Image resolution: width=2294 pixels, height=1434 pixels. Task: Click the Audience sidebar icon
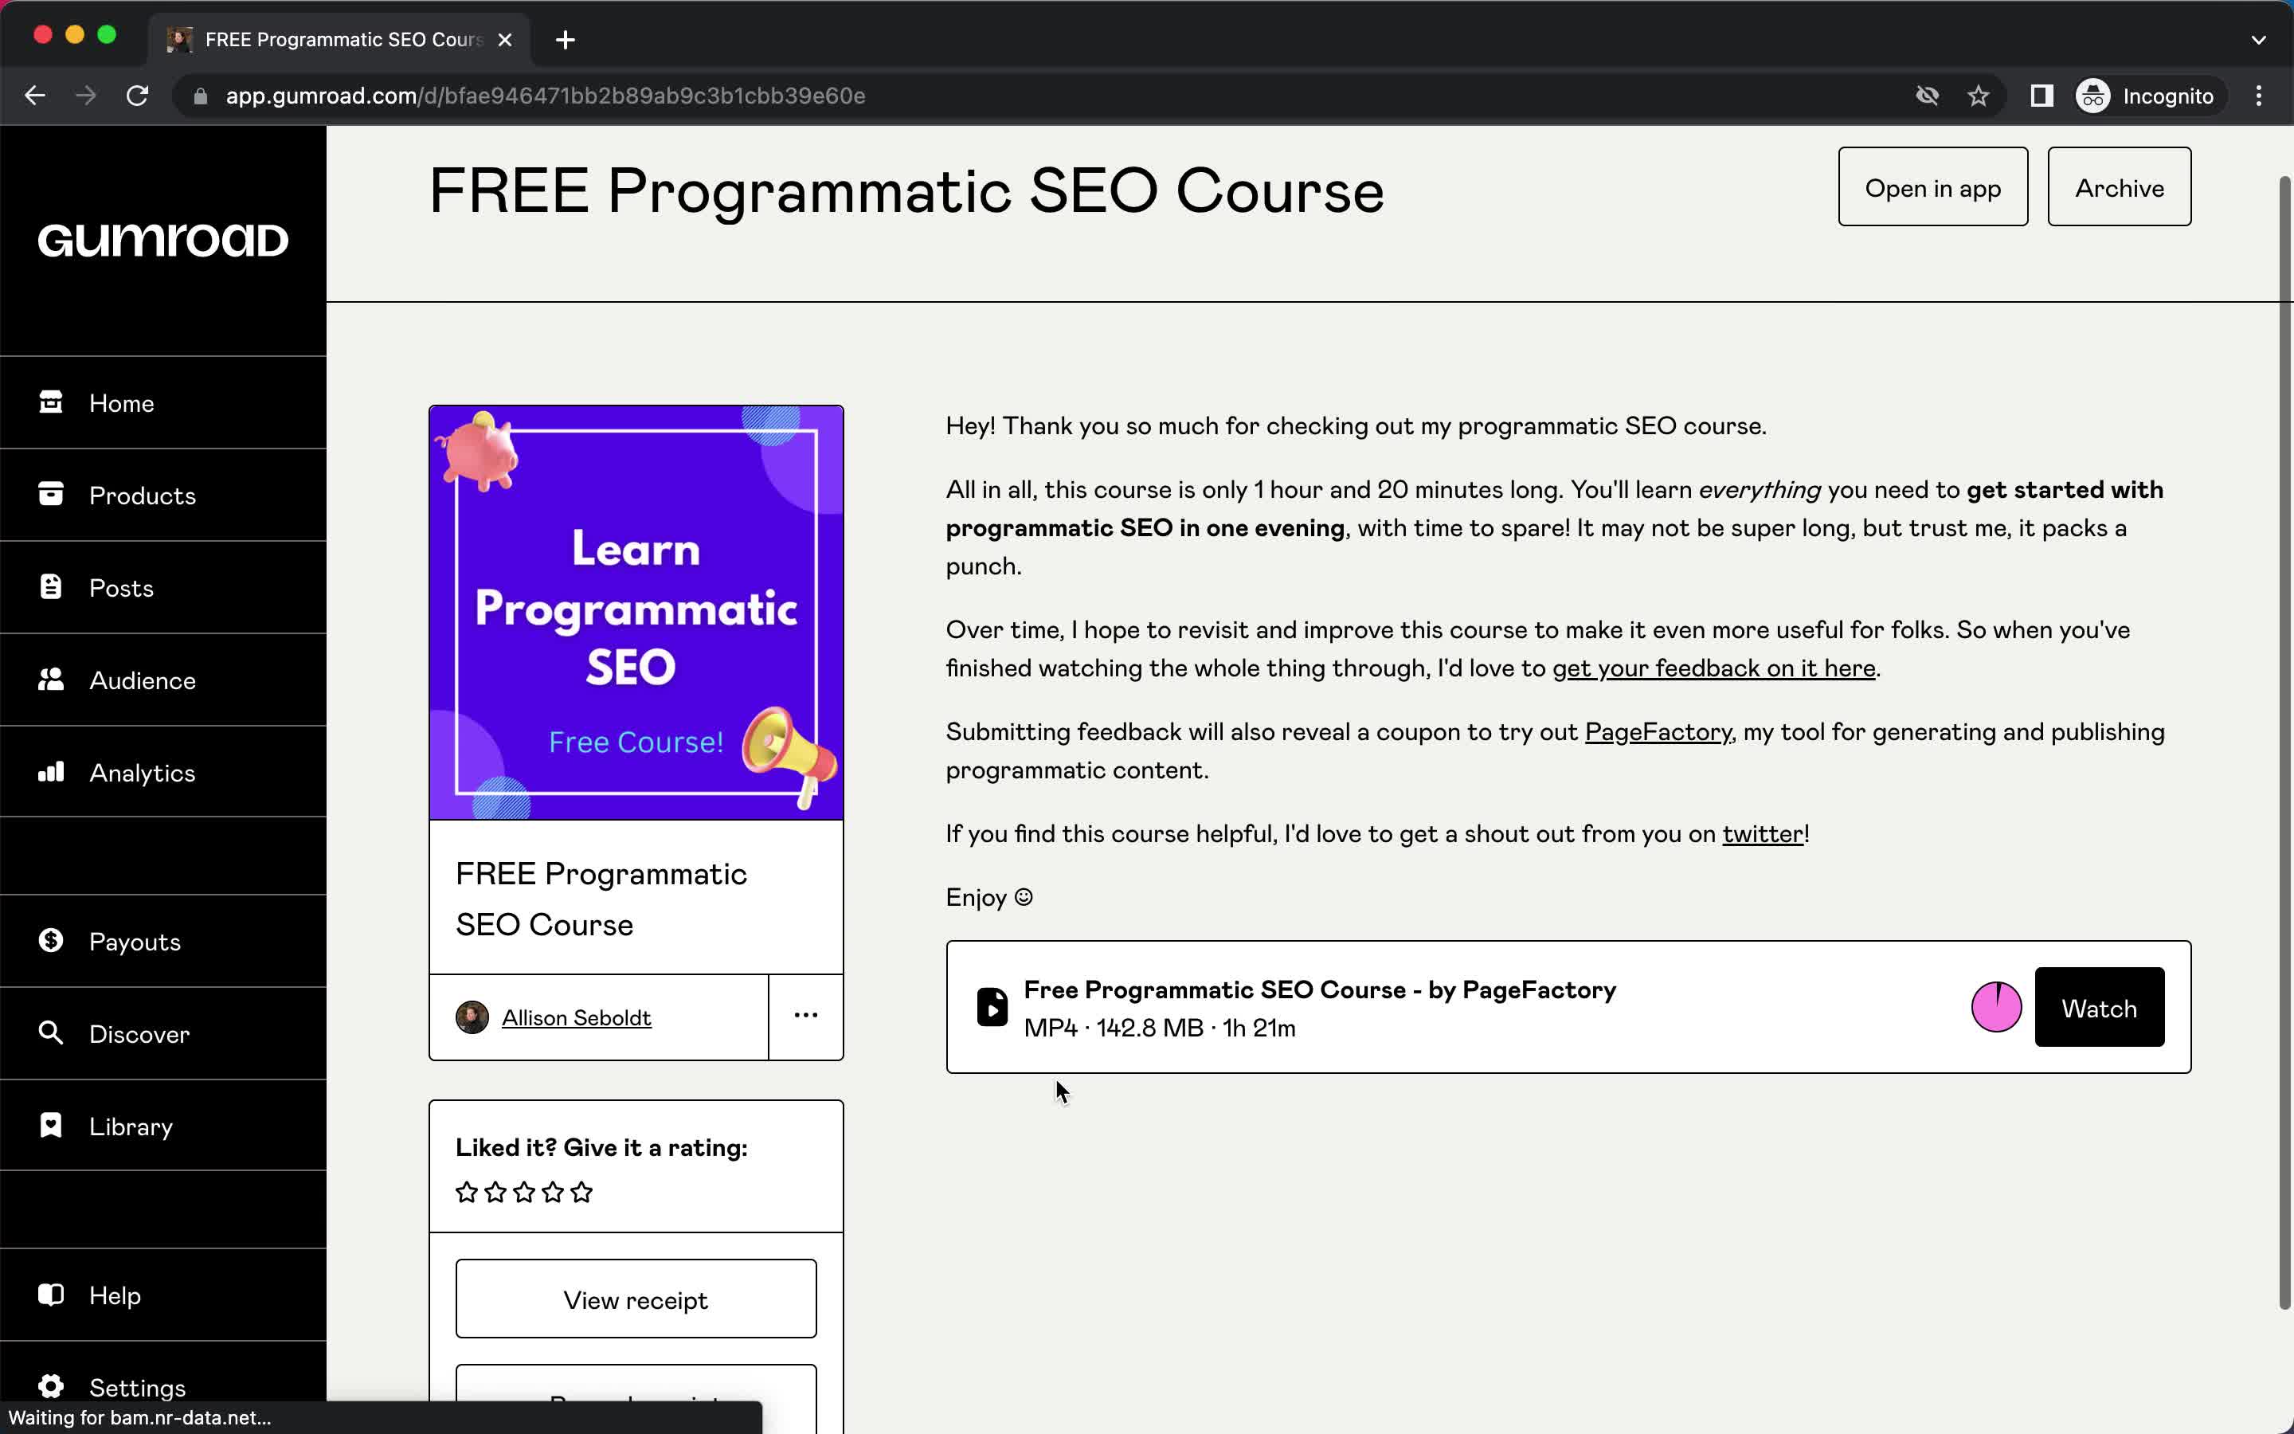coord(50,679)
